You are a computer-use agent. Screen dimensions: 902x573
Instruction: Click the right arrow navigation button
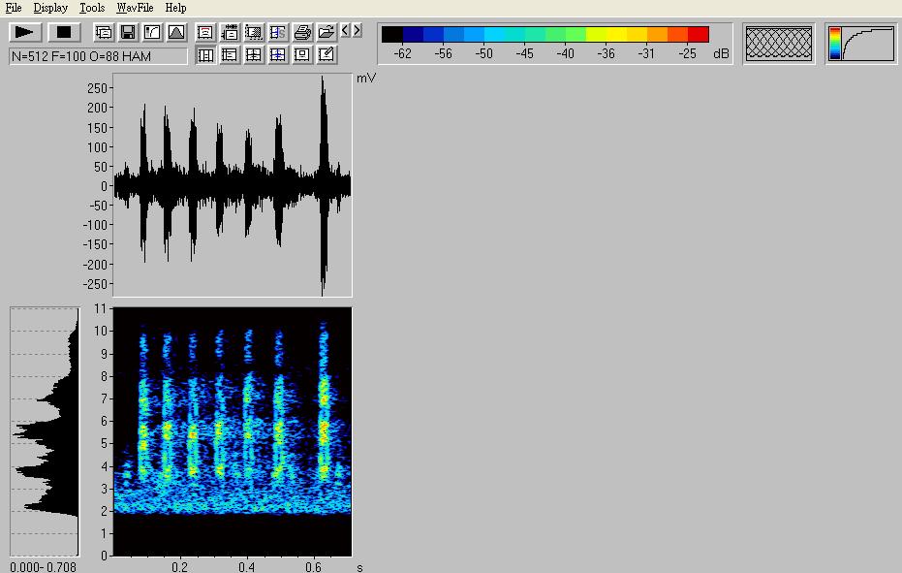358,30
